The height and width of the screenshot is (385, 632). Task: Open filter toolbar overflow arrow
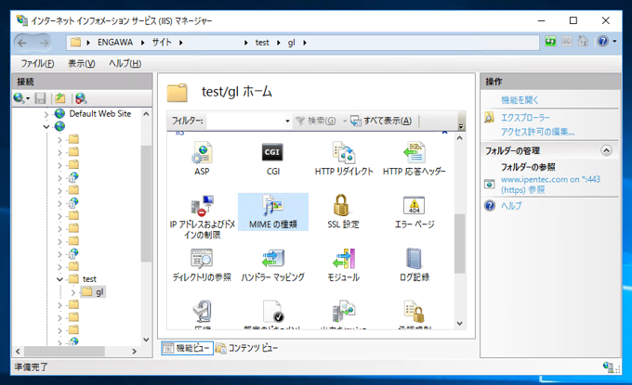[x=461, y=126]
